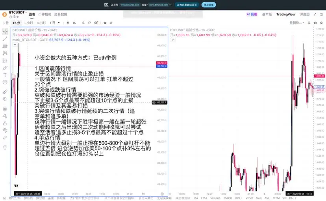Expand more indicators arrow at bottom right

tap(296, 198)
